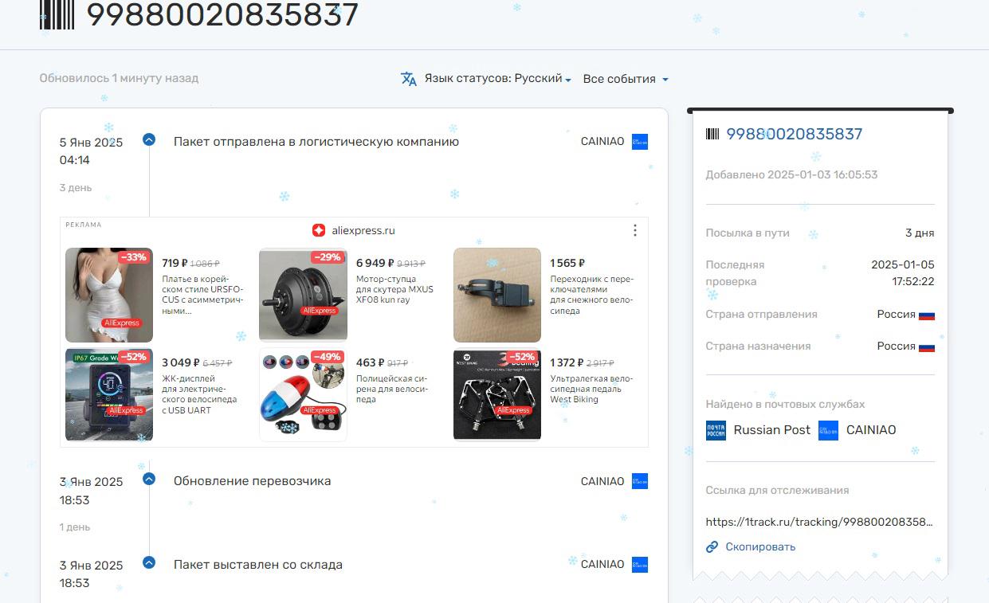Click CAINIAO icon on 5 Jan event
Viewport: 989px width, 603px height.
639,142
